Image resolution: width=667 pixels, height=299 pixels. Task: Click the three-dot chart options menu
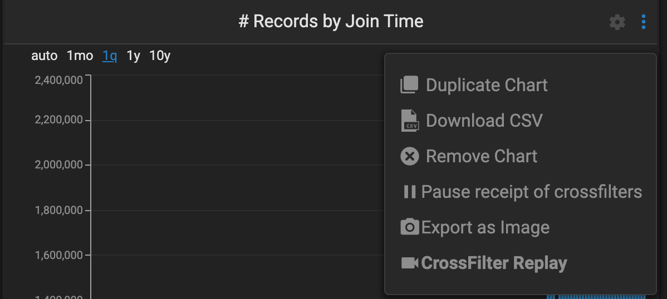click(x=644, y=22)
